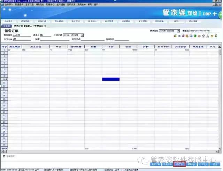The image size is (223, 171).
Task: Click the last green document icon in order toolbar
Action: coord(216,36)
